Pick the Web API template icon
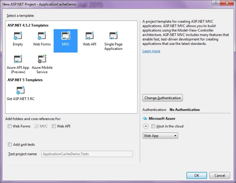 [90, 36]
